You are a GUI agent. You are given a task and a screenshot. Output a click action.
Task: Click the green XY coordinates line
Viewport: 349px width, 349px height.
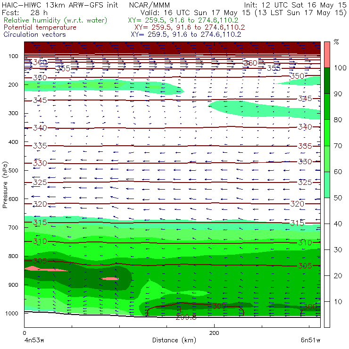pos(183,20)
